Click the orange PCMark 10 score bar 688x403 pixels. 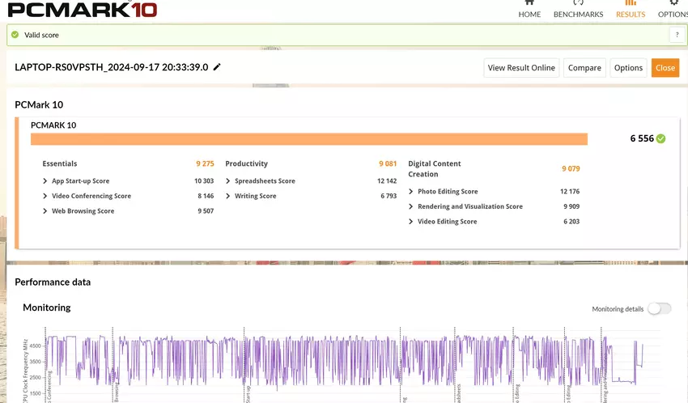pyautogui.click(x=309, y=139)
